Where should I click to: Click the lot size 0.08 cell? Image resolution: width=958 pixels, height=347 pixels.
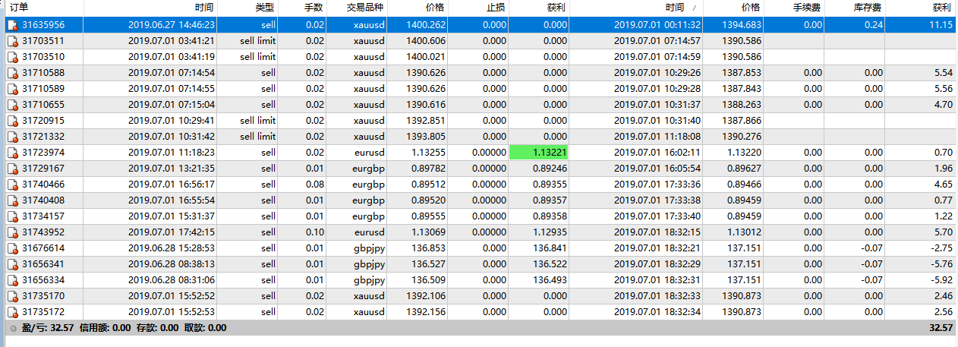point(314,185)
